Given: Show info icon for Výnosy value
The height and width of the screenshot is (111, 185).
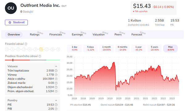Looking at the screenshot, I should click(56, 75).
